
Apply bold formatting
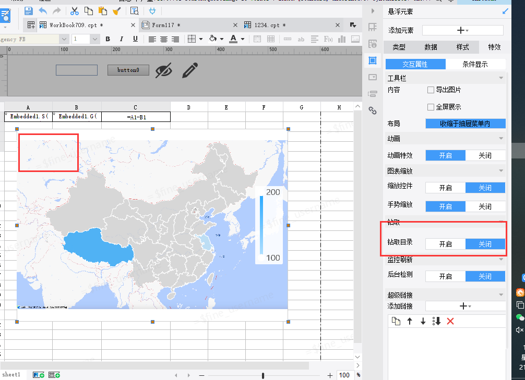pyautogui.click(x=108, y=39)
